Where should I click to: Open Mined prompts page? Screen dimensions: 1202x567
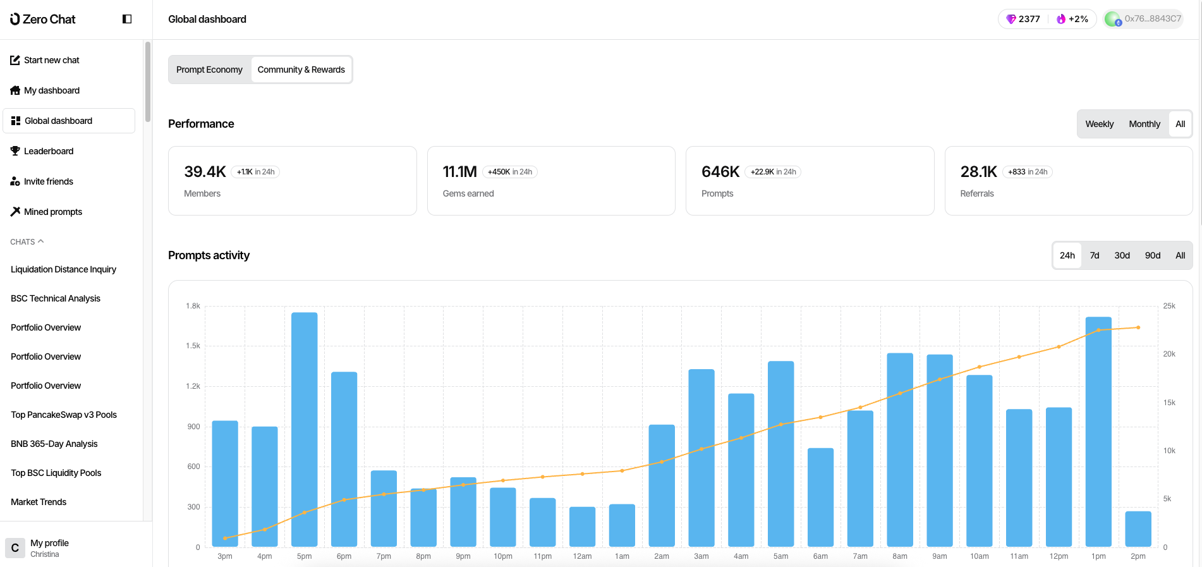click(69, 212)
